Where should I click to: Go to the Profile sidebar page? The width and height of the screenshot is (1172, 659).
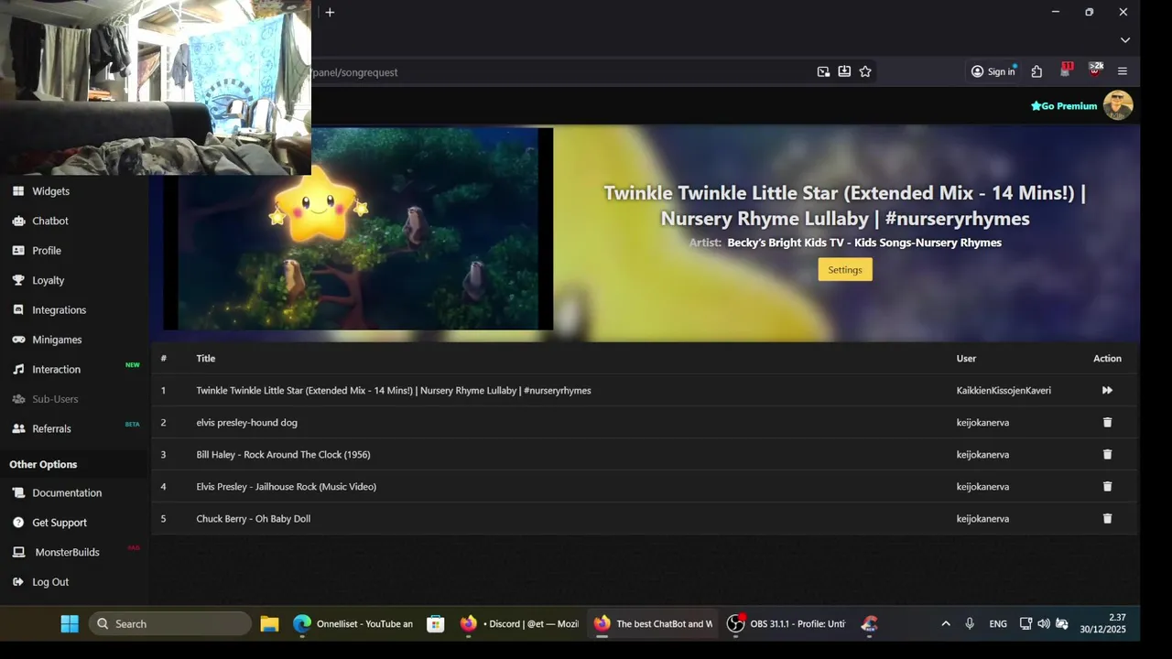tap(47, 251)
